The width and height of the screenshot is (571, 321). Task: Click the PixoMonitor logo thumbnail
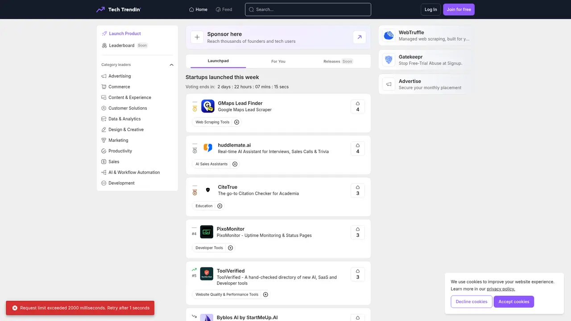point(207,232)
